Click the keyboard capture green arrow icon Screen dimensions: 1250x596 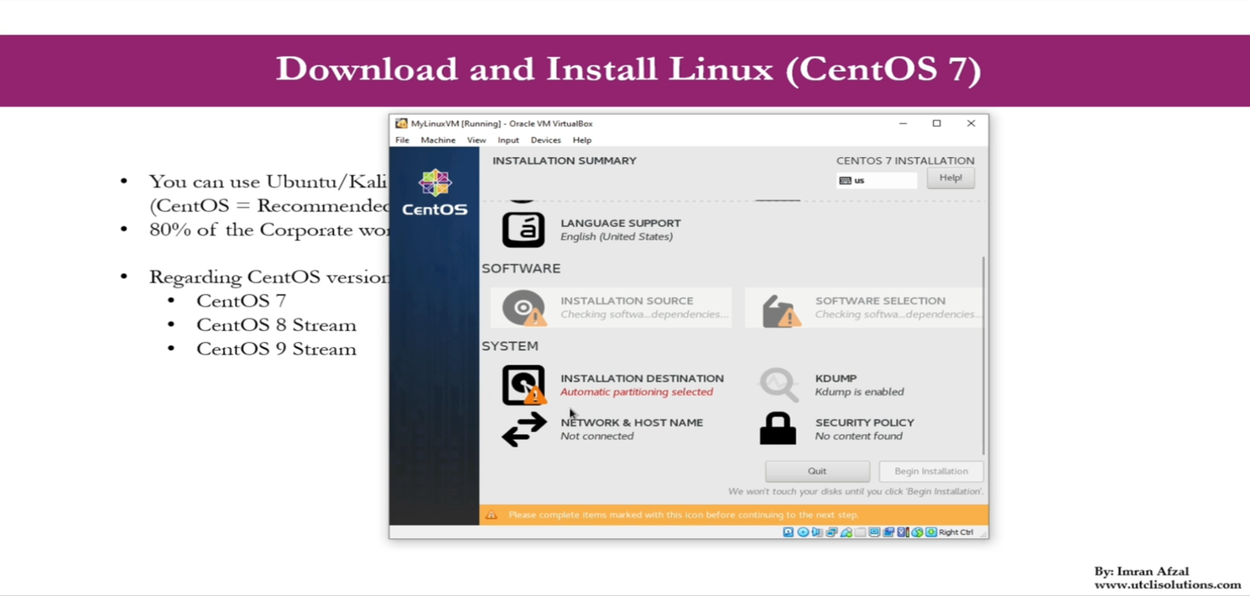click(x=932, y=532)
